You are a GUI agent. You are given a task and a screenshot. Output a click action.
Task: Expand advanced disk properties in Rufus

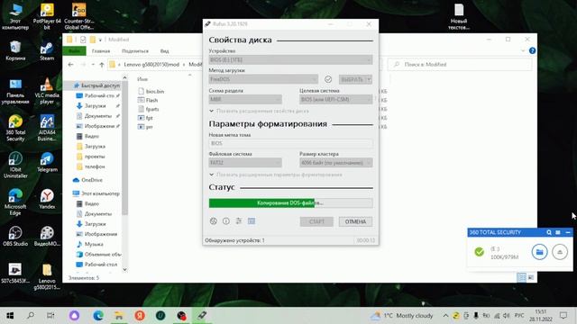pyautogui.click(x=259, y=111)
